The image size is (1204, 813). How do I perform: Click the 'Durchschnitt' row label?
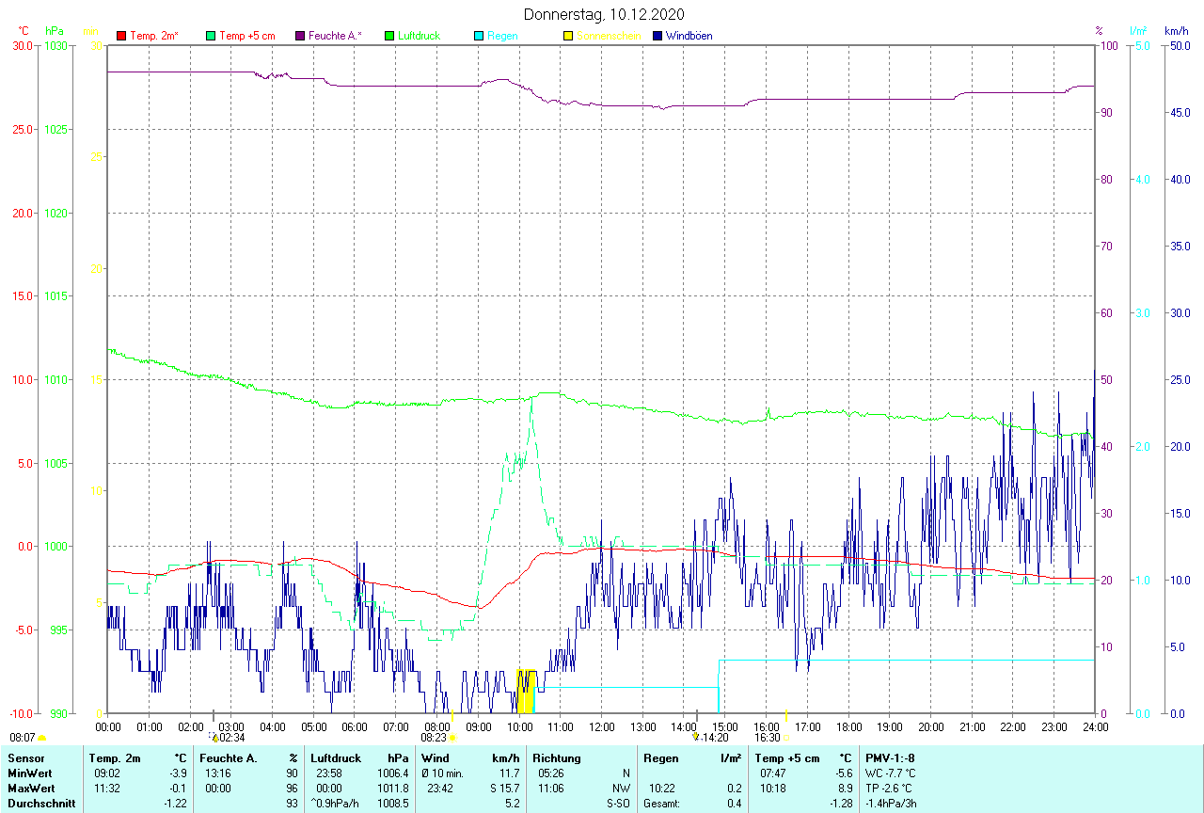[x=40, y=804]
